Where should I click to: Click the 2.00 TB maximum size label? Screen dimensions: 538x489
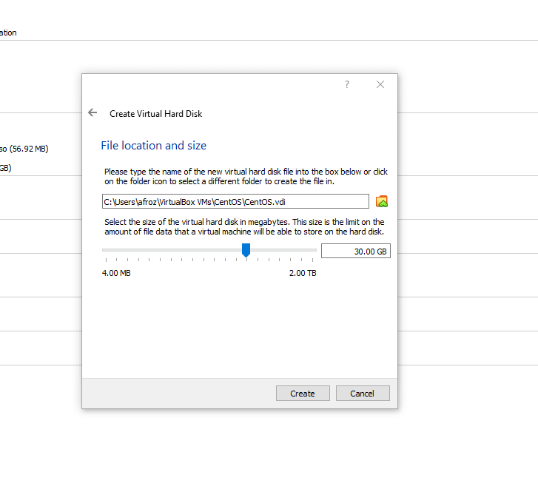(303, 273)
